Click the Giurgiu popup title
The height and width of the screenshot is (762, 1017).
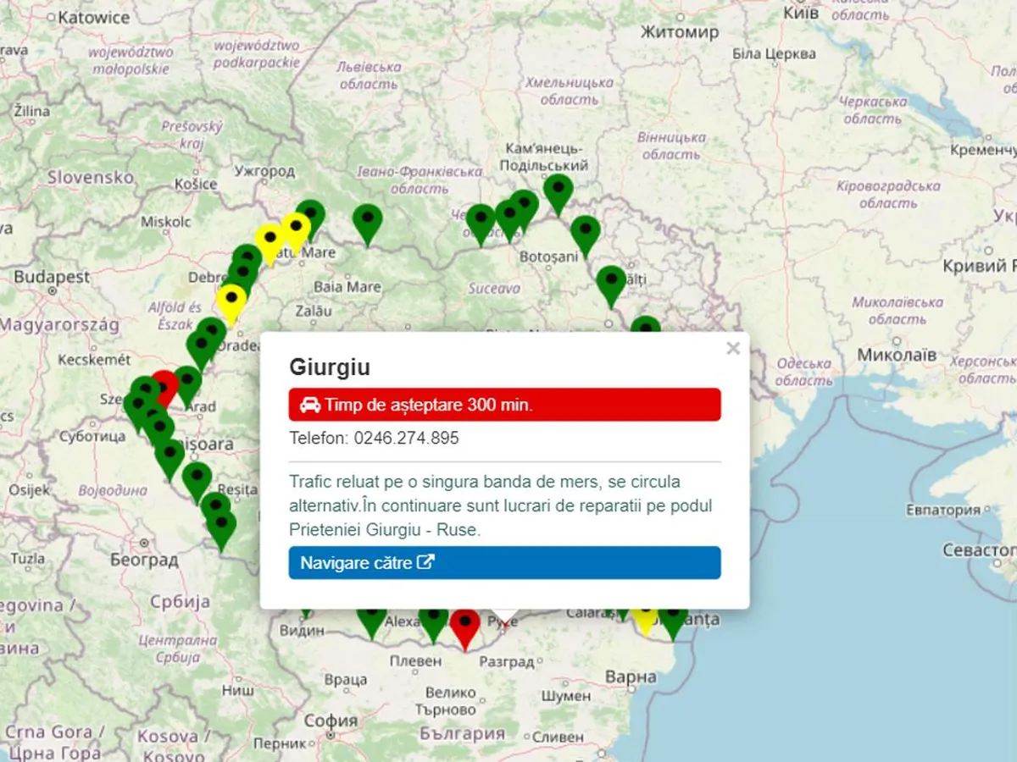tap(330, 367)
